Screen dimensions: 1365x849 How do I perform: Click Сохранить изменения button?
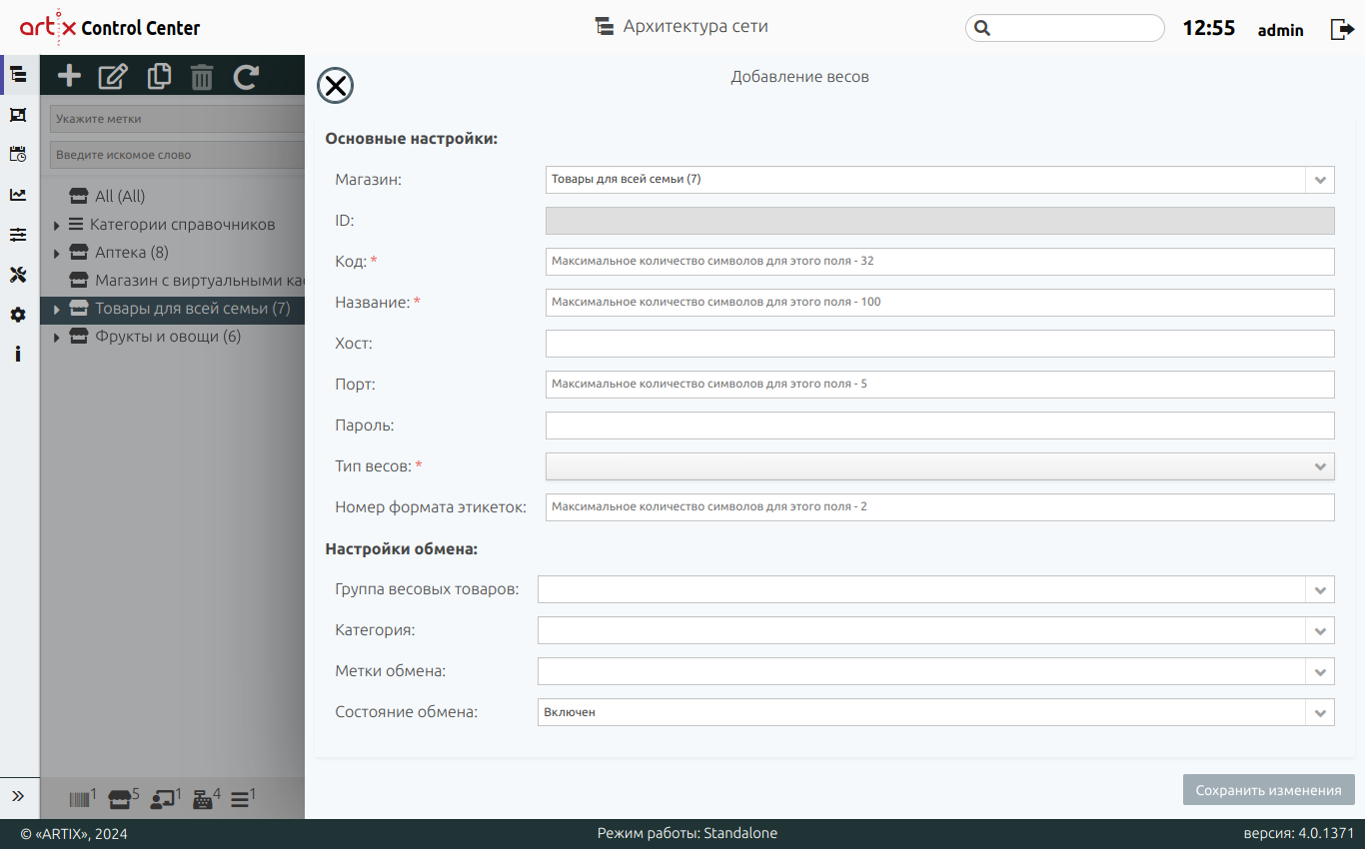point(1268,790)
